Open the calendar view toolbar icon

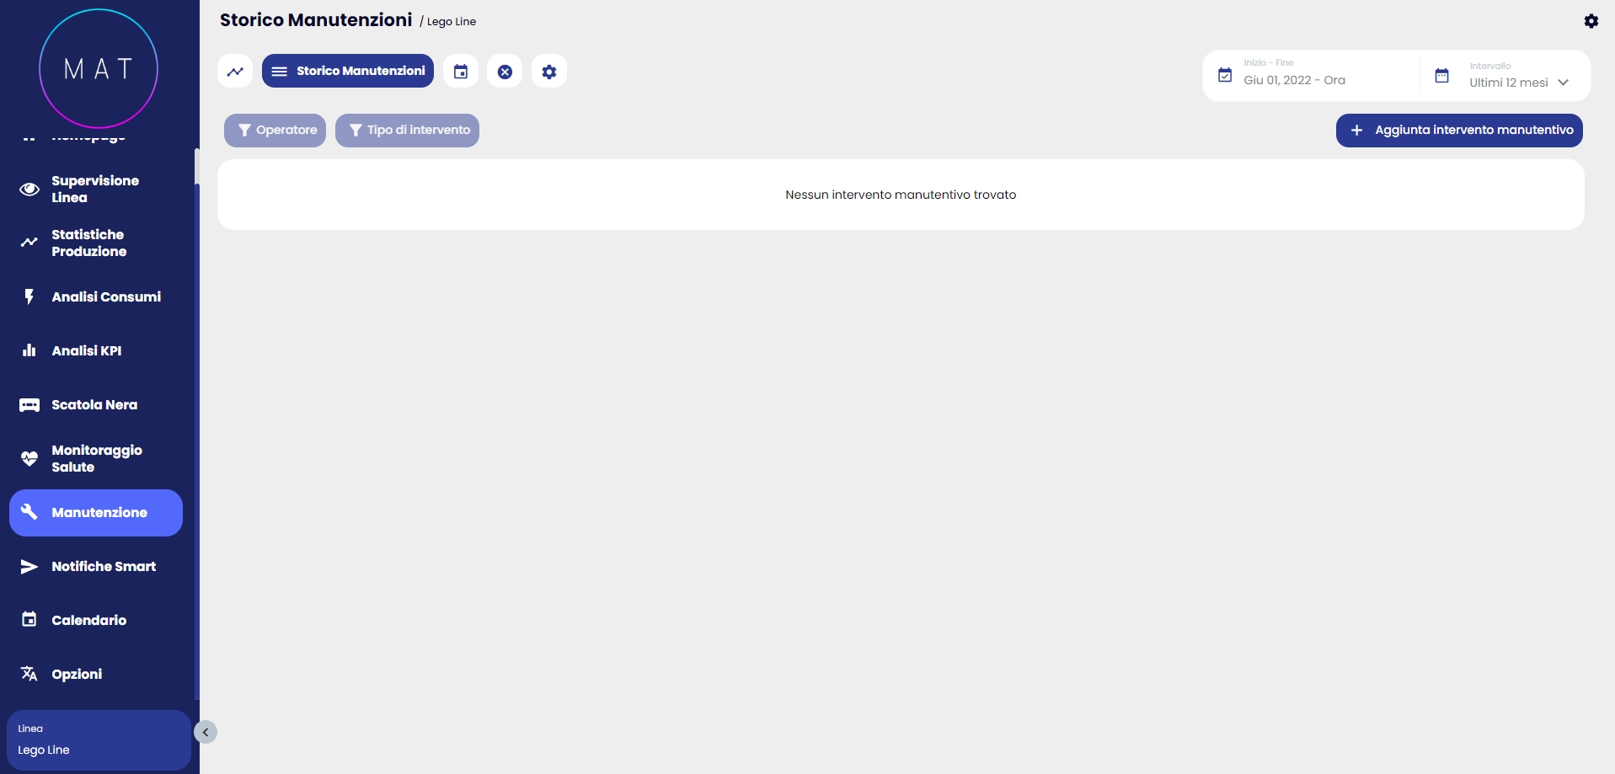click(461, 72)
